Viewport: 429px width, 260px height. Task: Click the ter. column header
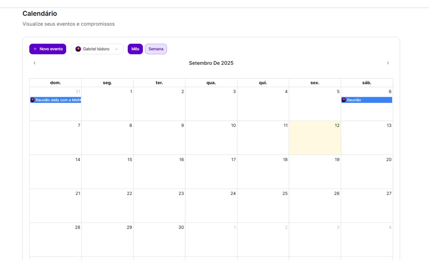(x=159, y=83)
